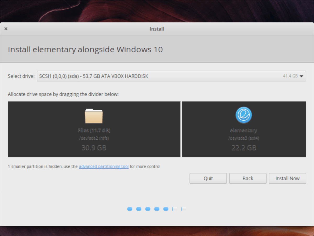
Task: Open the Select drive dropdown
Action: pyautogui.click(x=171, y=76)
